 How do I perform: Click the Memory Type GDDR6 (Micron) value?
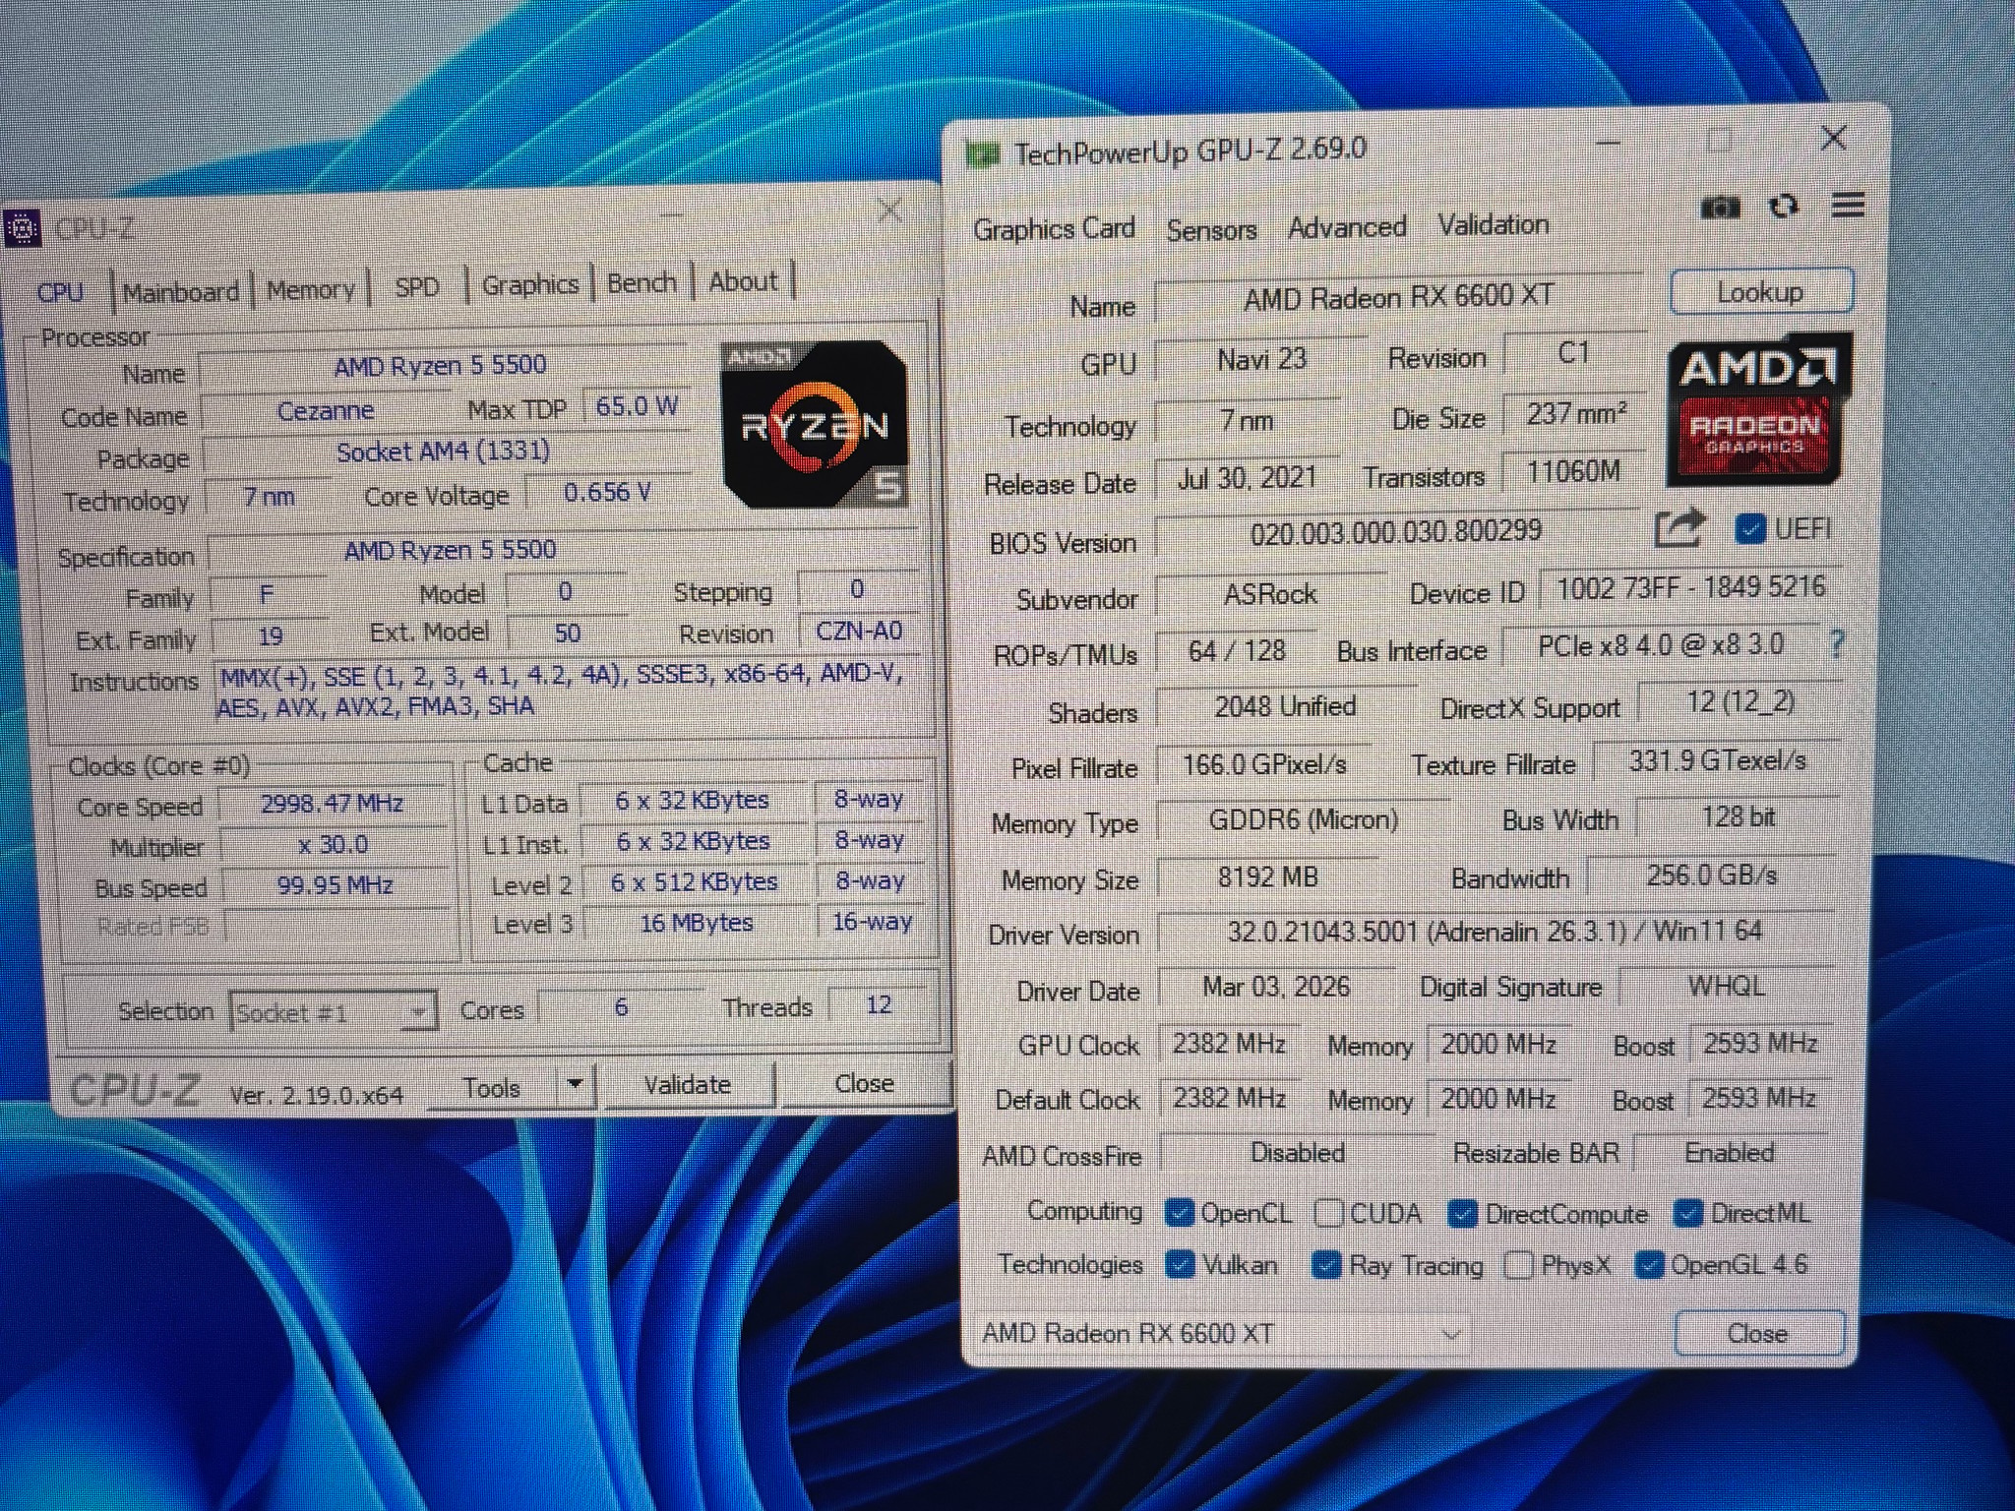tap(1303, 819)
